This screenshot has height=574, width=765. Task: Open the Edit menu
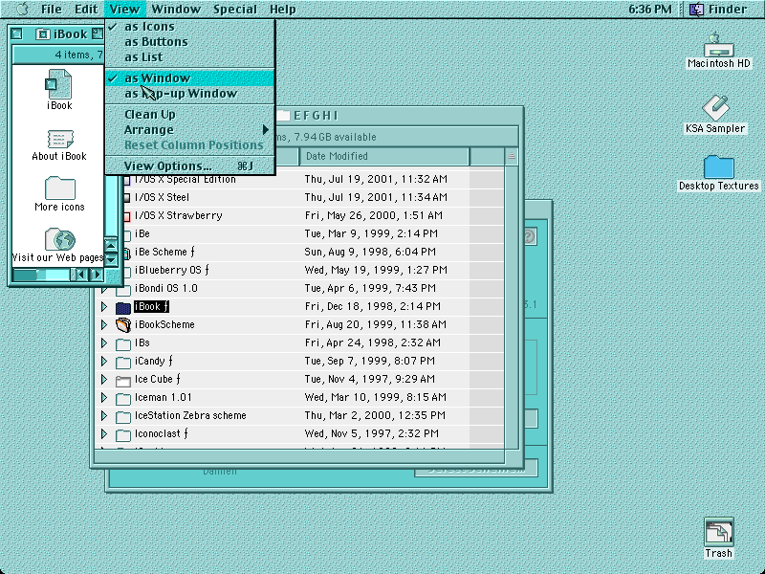pos(86,9)
